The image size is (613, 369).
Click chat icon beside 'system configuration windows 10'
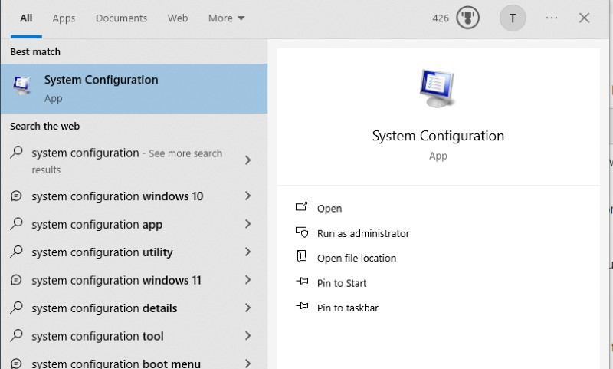point(16,196)
